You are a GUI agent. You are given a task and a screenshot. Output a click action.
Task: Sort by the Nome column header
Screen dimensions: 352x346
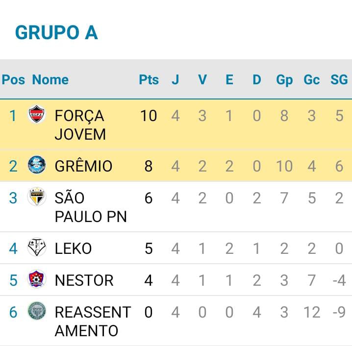point(50,80)
